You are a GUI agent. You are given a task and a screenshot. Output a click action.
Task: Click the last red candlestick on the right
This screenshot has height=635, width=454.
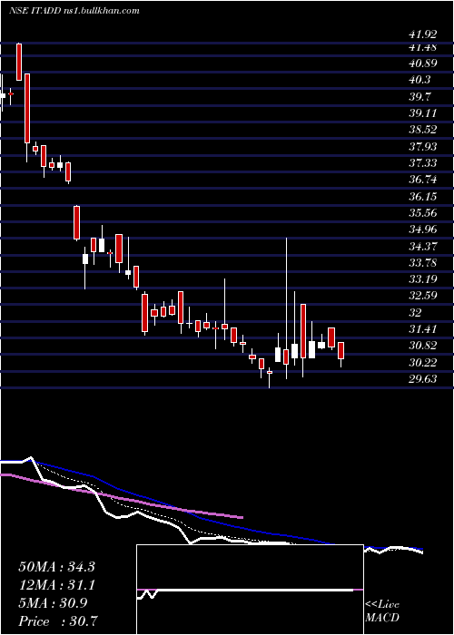click(x=340, y=351)
